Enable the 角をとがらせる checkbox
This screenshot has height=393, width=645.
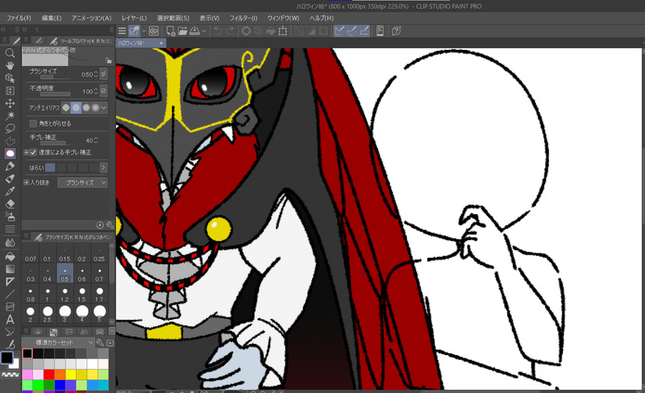(x=33, y=123)
